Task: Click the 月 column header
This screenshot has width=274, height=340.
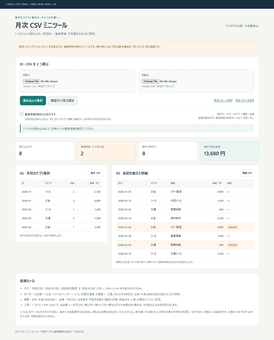Action: (23, 183)
